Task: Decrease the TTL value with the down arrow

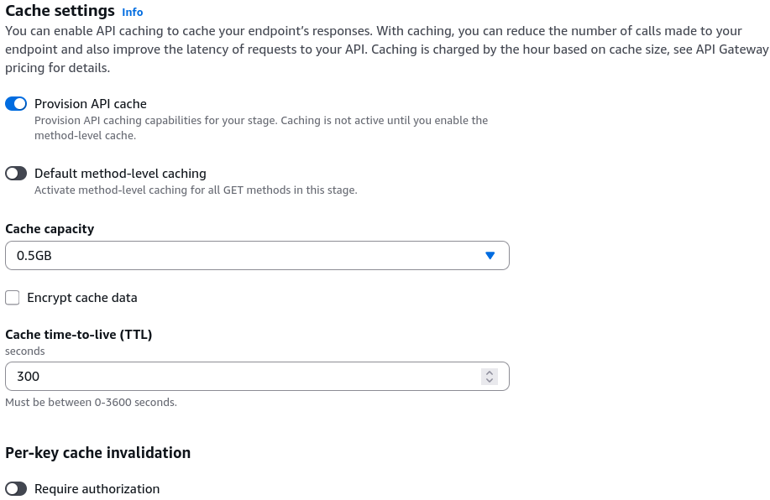Action: (489, 380)
